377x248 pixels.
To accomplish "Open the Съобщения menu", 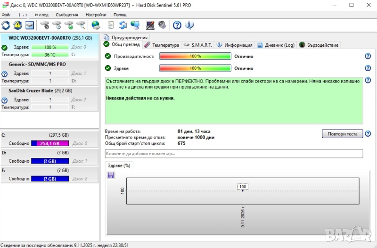I will click(66, 15).
